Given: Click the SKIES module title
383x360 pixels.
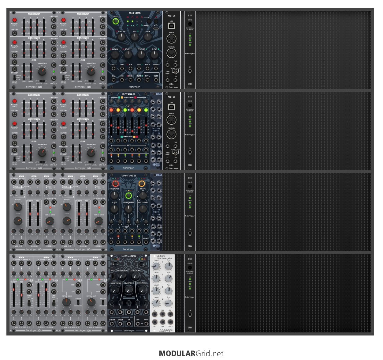Looking at the screenshot, I should (x=135, y=13).
